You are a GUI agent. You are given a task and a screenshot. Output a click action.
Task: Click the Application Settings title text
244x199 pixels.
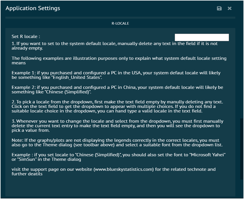(33, 8)
